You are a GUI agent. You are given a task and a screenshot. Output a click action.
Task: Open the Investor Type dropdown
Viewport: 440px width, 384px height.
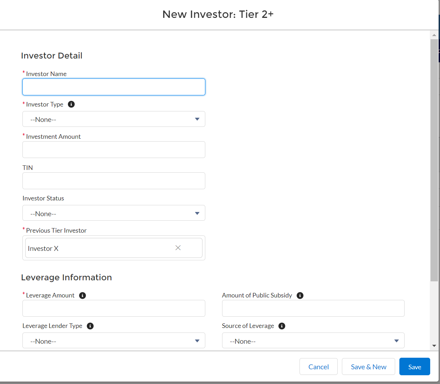(114, 119)
